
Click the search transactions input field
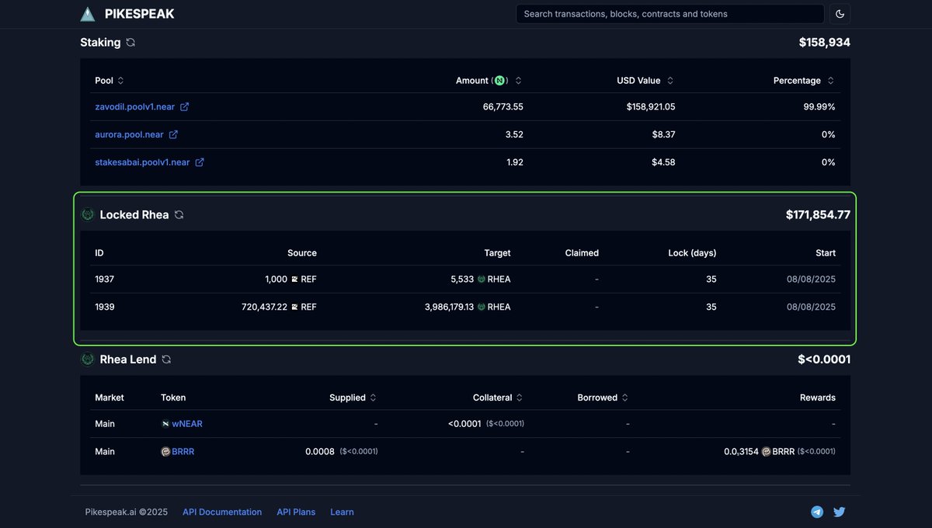click(x=669, y=13)
